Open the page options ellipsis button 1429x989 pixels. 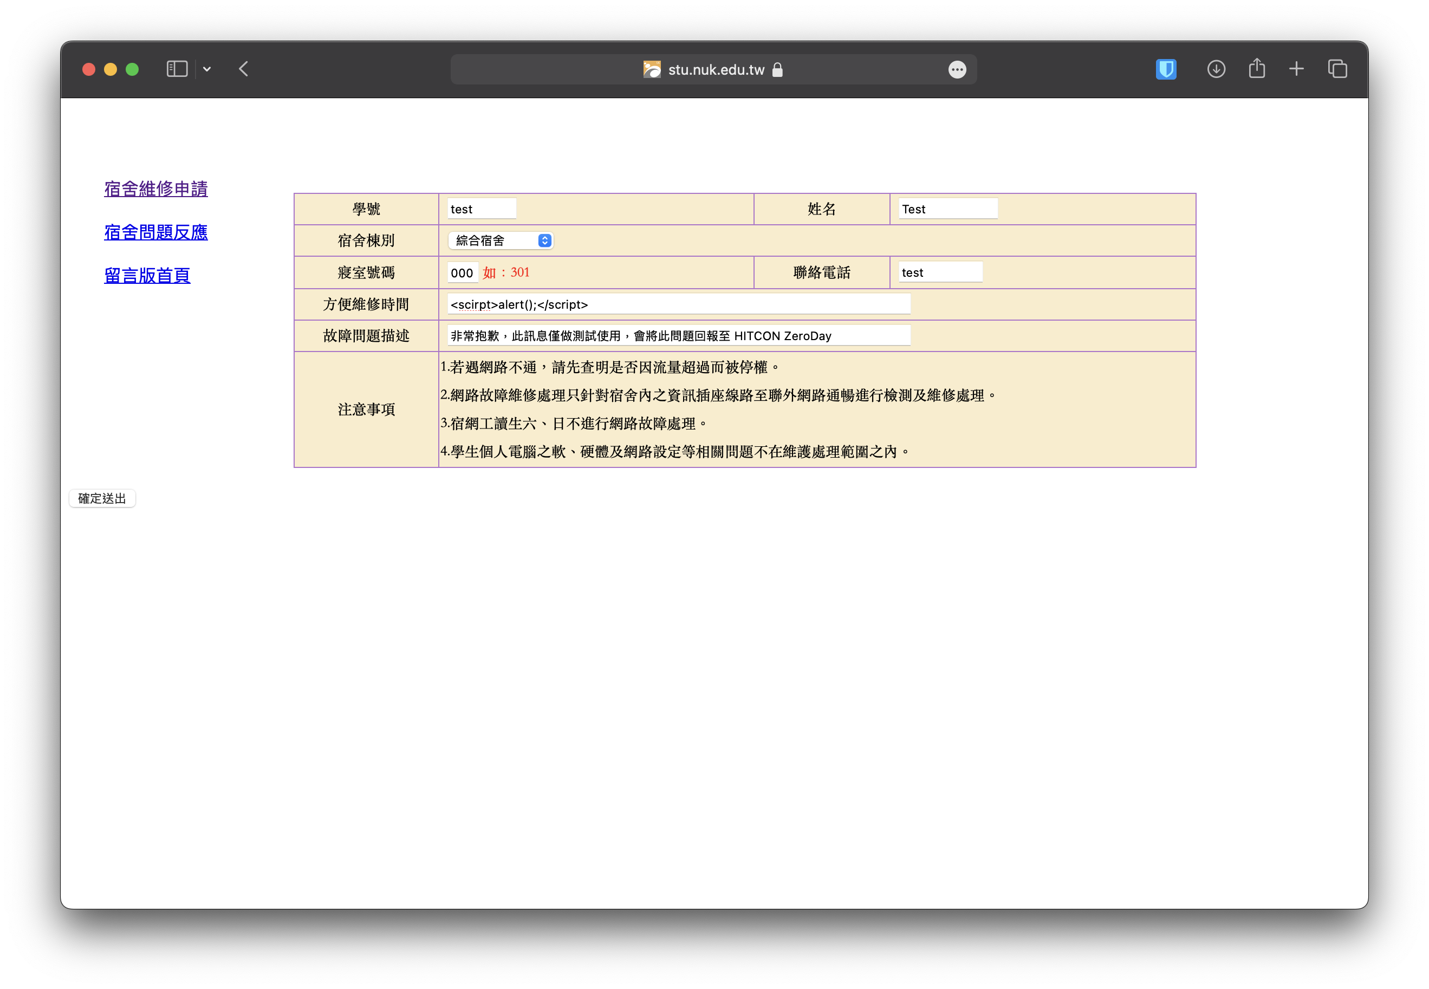tap(957, 69)
